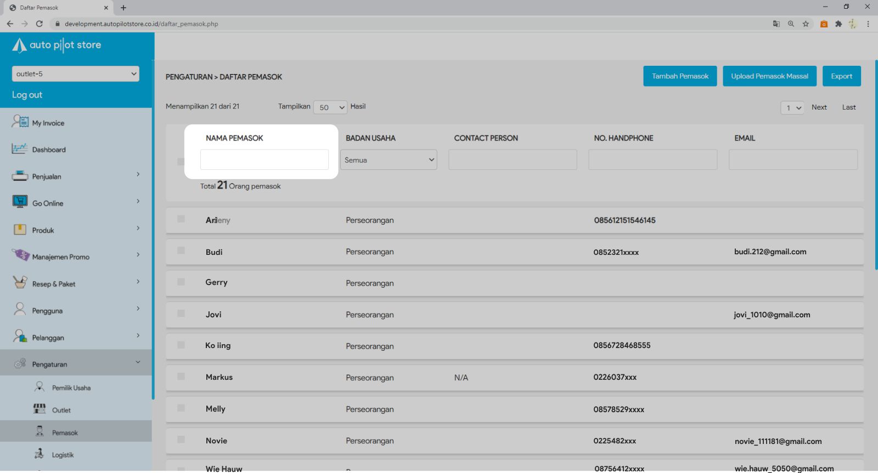Click Tambah Pemasok button
The width and height of the screenshot is (878, 473).
point(680,76)
